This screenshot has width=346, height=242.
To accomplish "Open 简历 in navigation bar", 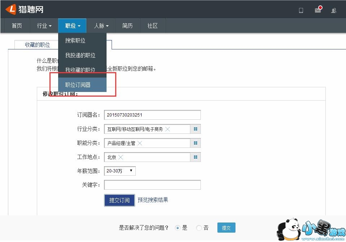I will tap(127, 26).
